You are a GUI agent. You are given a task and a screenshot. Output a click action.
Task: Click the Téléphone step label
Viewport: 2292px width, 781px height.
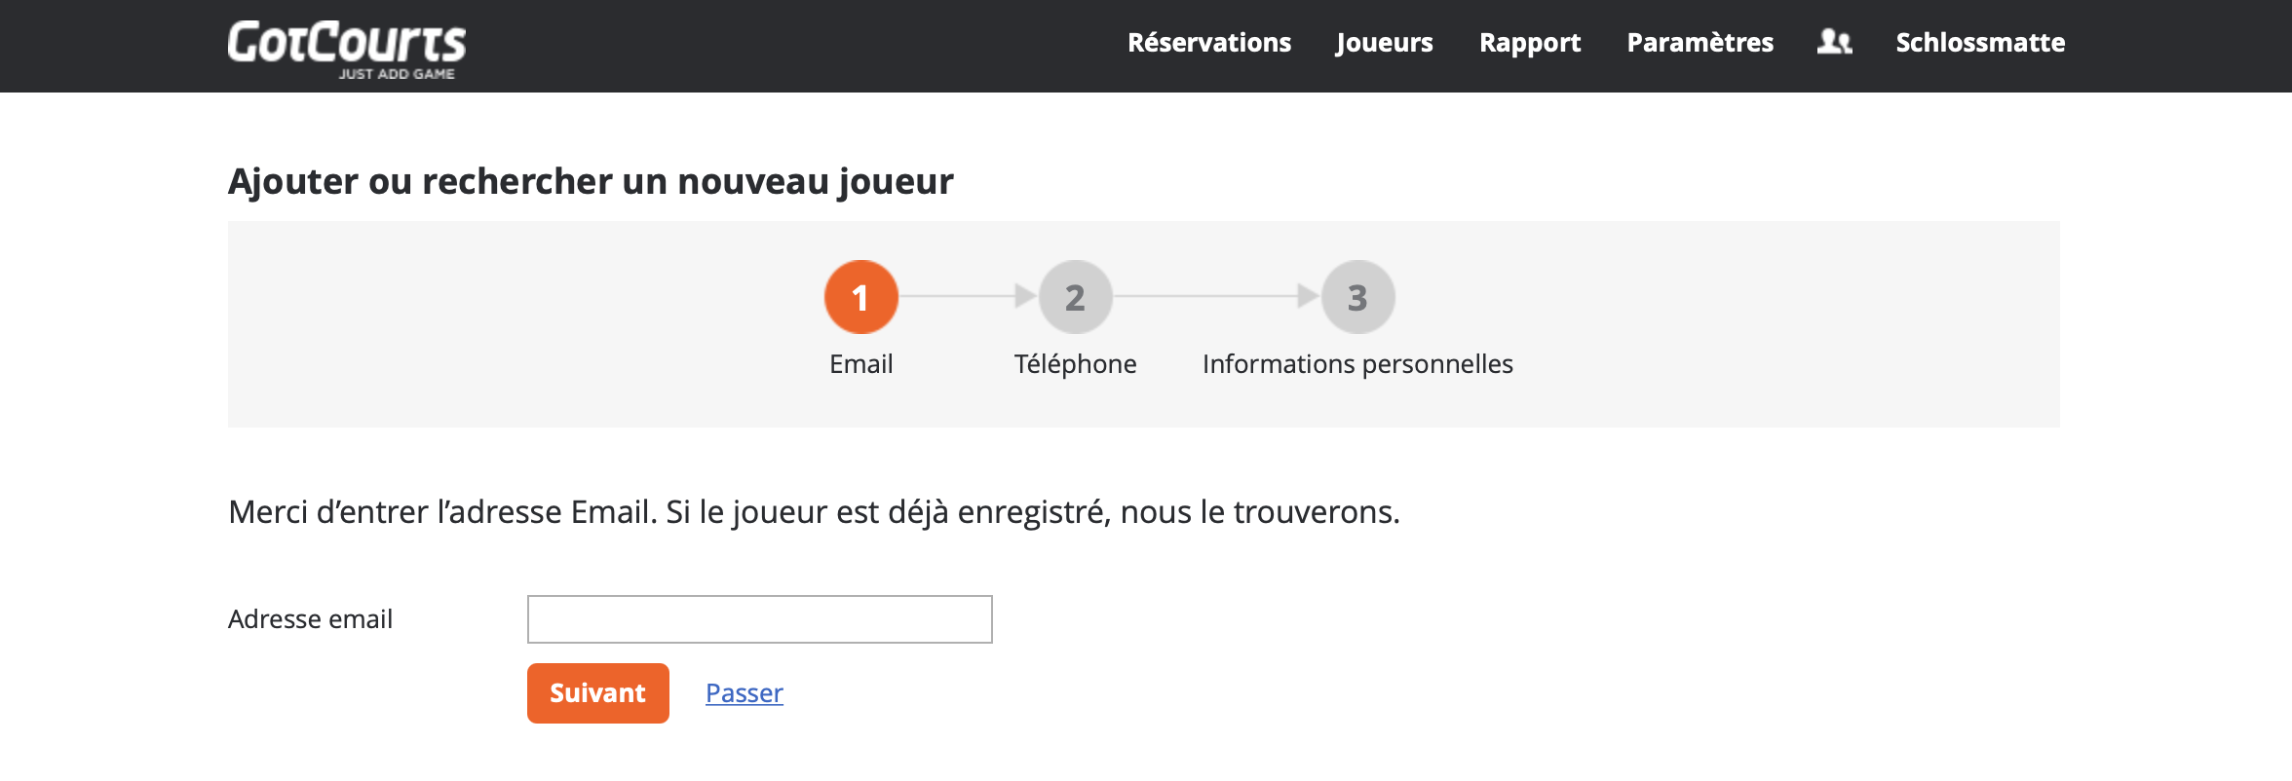(1076, 364)
